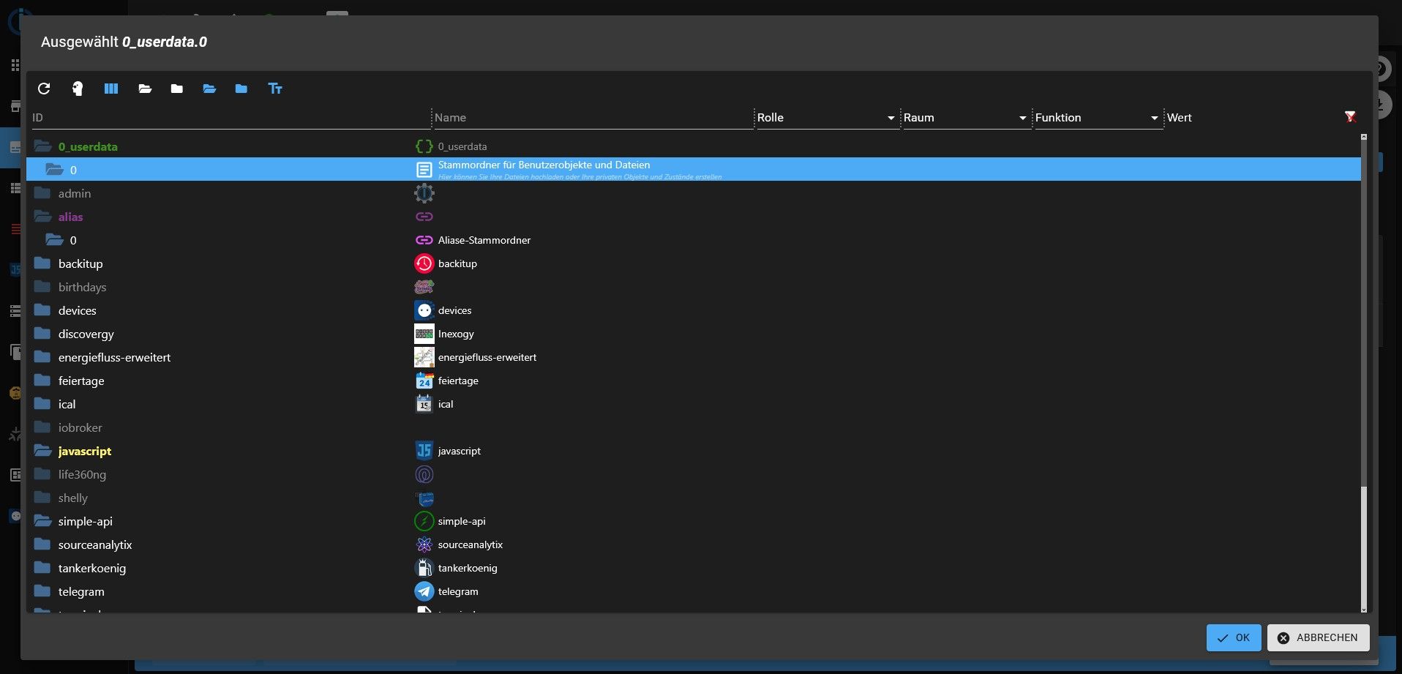Expand the admin folder
This screenshot has width=1402, height=674.
click(x=42, y=193)
